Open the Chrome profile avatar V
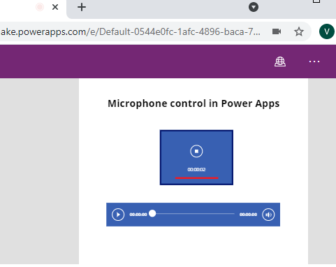The image size is (336, 267). 327,31
